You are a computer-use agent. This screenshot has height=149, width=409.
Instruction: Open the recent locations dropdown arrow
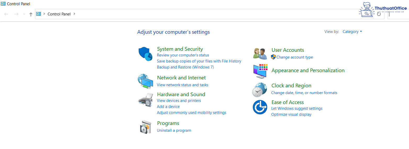[x=24, y=14]
